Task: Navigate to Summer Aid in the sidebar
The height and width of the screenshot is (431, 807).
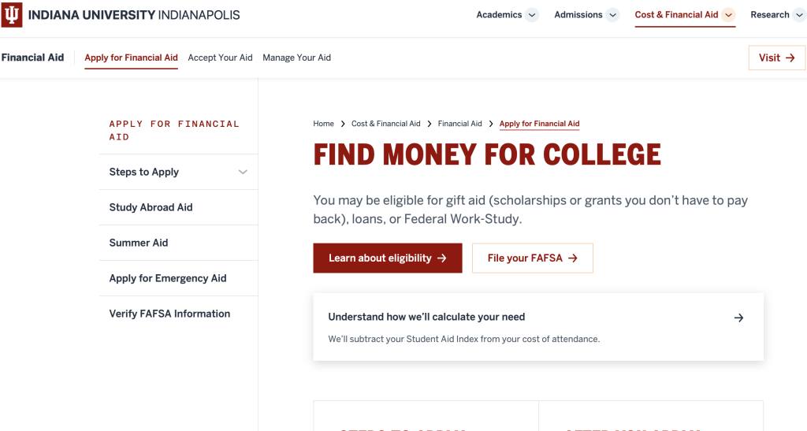Action: (x=139, y=243)
